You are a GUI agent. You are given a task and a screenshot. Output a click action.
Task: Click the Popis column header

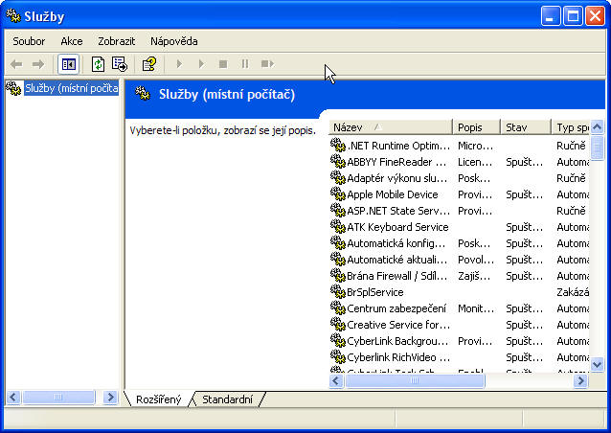click(x=476, y=126)
